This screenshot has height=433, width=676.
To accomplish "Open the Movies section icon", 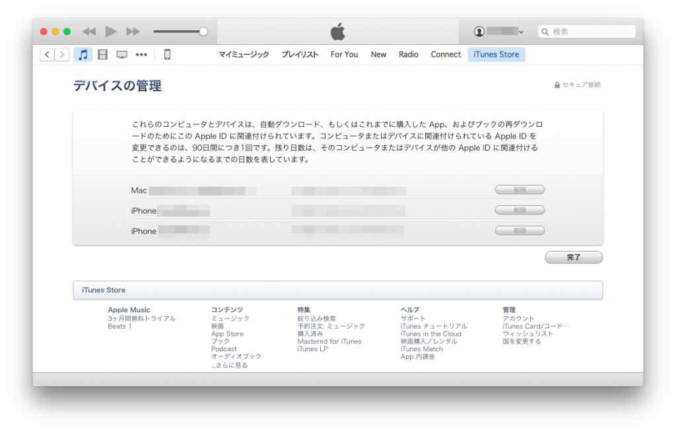I will click(x=102, y=54).
